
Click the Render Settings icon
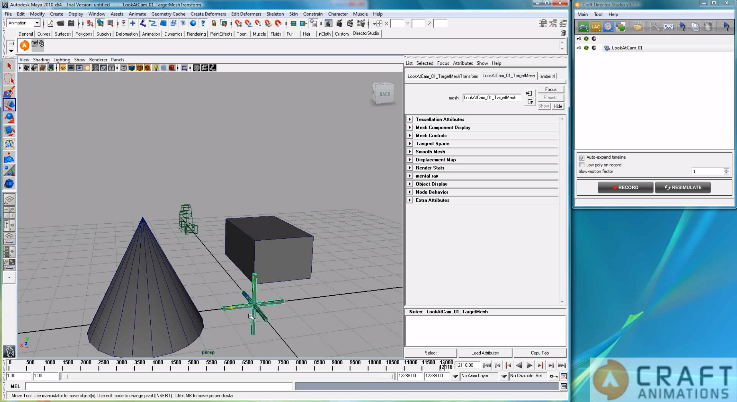[x=360, y=24]
